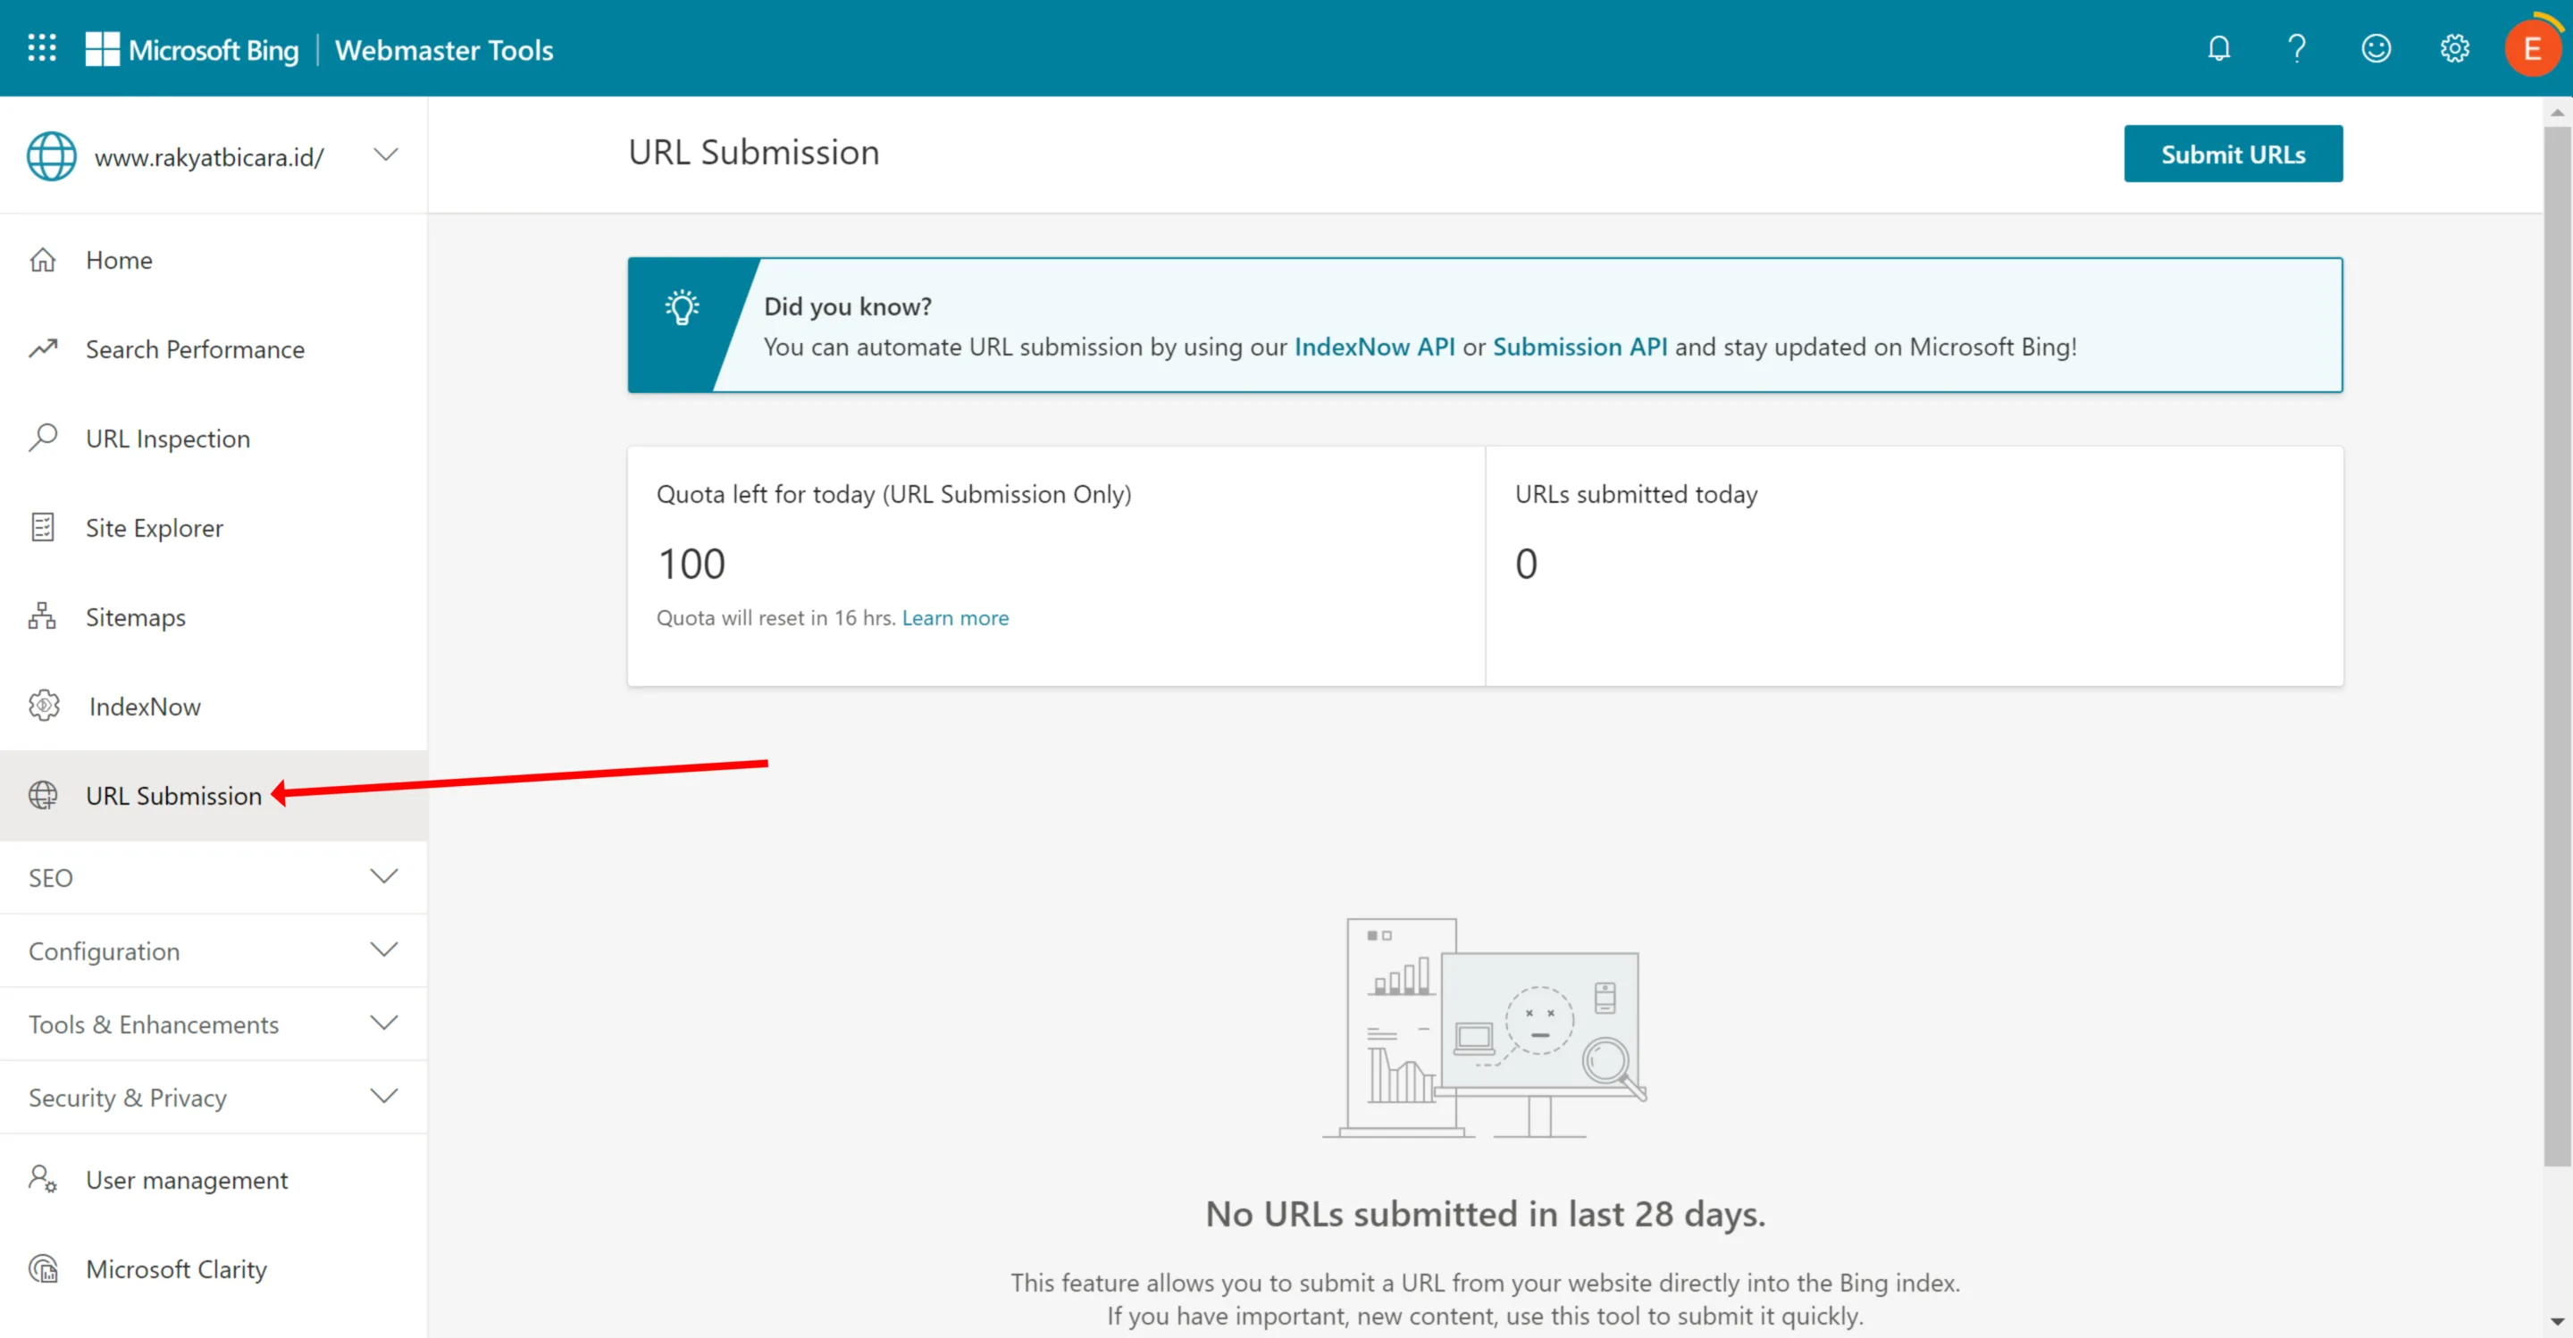Click the site globe icon beside www.rakyatbicara.id
The height and width of the screenshot is (1338, 2573).
(51, 155)
